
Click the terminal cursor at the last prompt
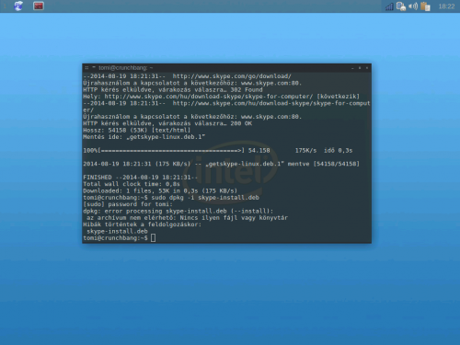coord(154,238)
